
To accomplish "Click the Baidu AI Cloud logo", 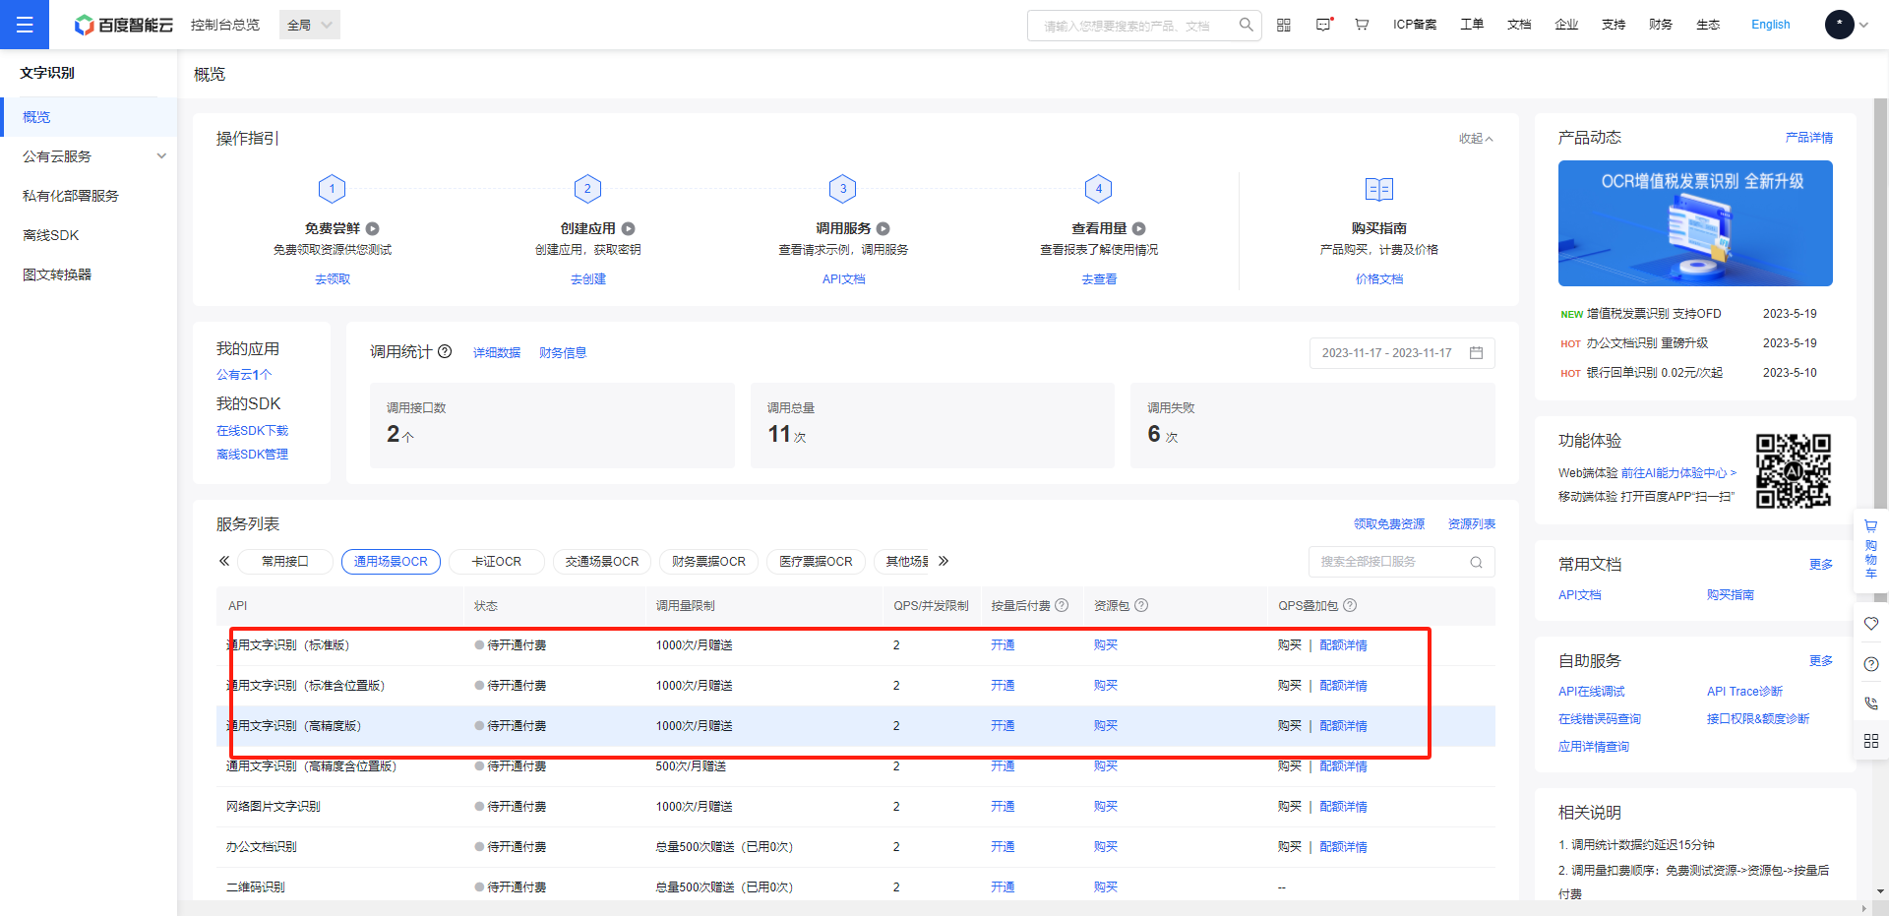I will click(x=124, y=25).
